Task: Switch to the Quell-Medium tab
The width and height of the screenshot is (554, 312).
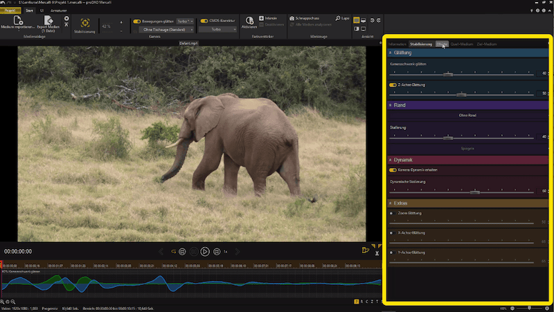Action: click(461, 44)
